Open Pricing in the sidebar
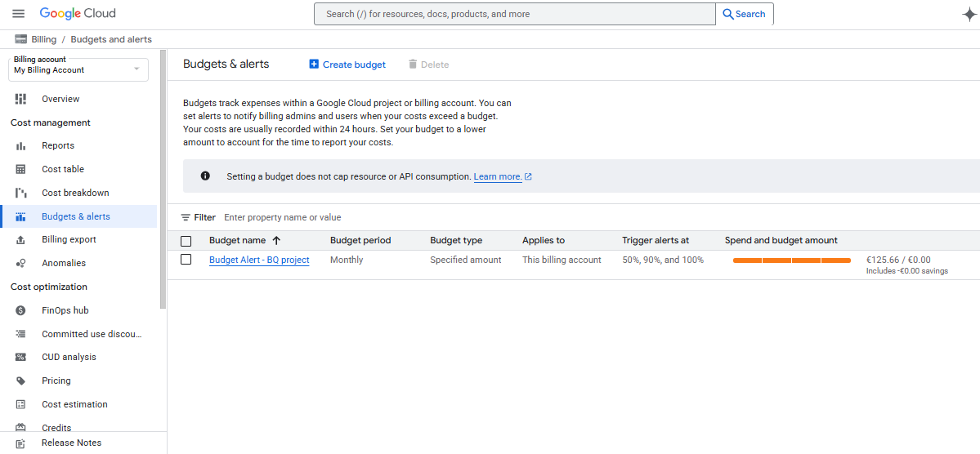Image resolution: width=980 pixels, height=454 pixels. coord(56,381)
